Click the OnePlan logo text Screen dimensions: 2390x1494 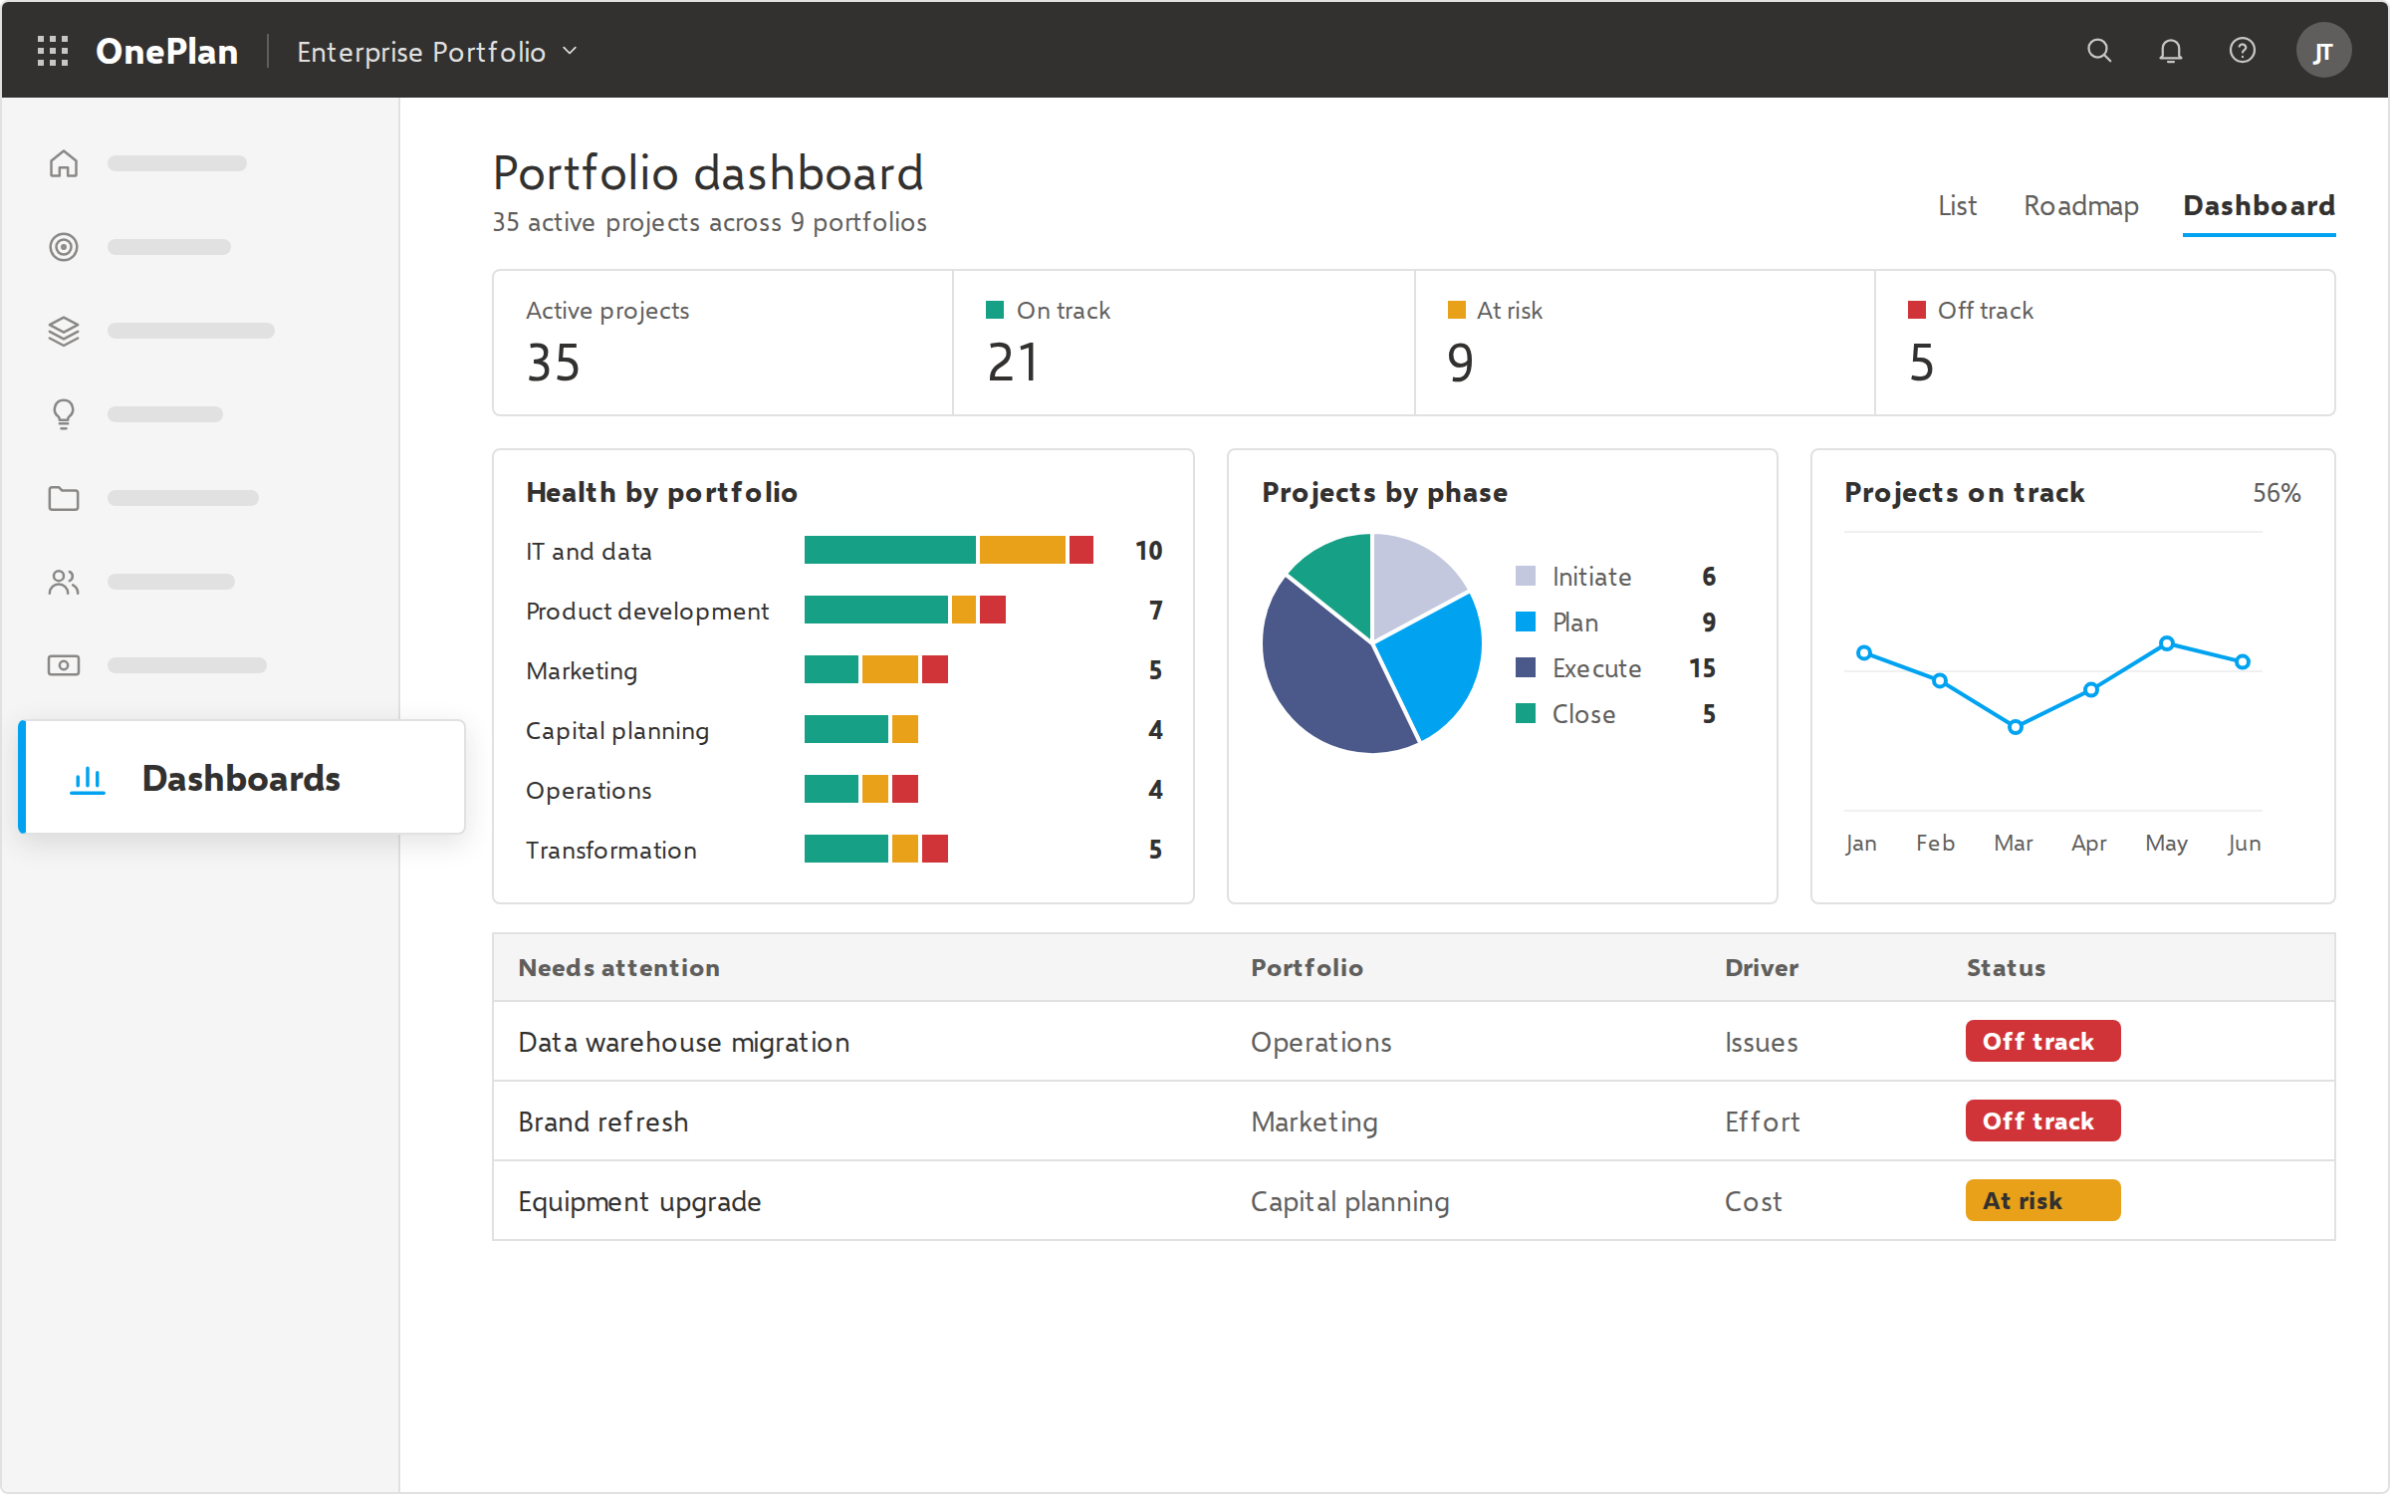coord(166,52)
